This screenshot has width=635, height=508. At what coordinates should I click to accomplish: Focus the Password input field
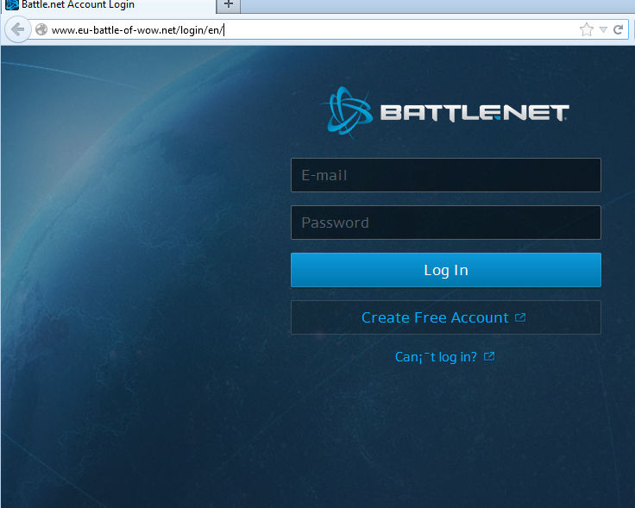(446, 223)
